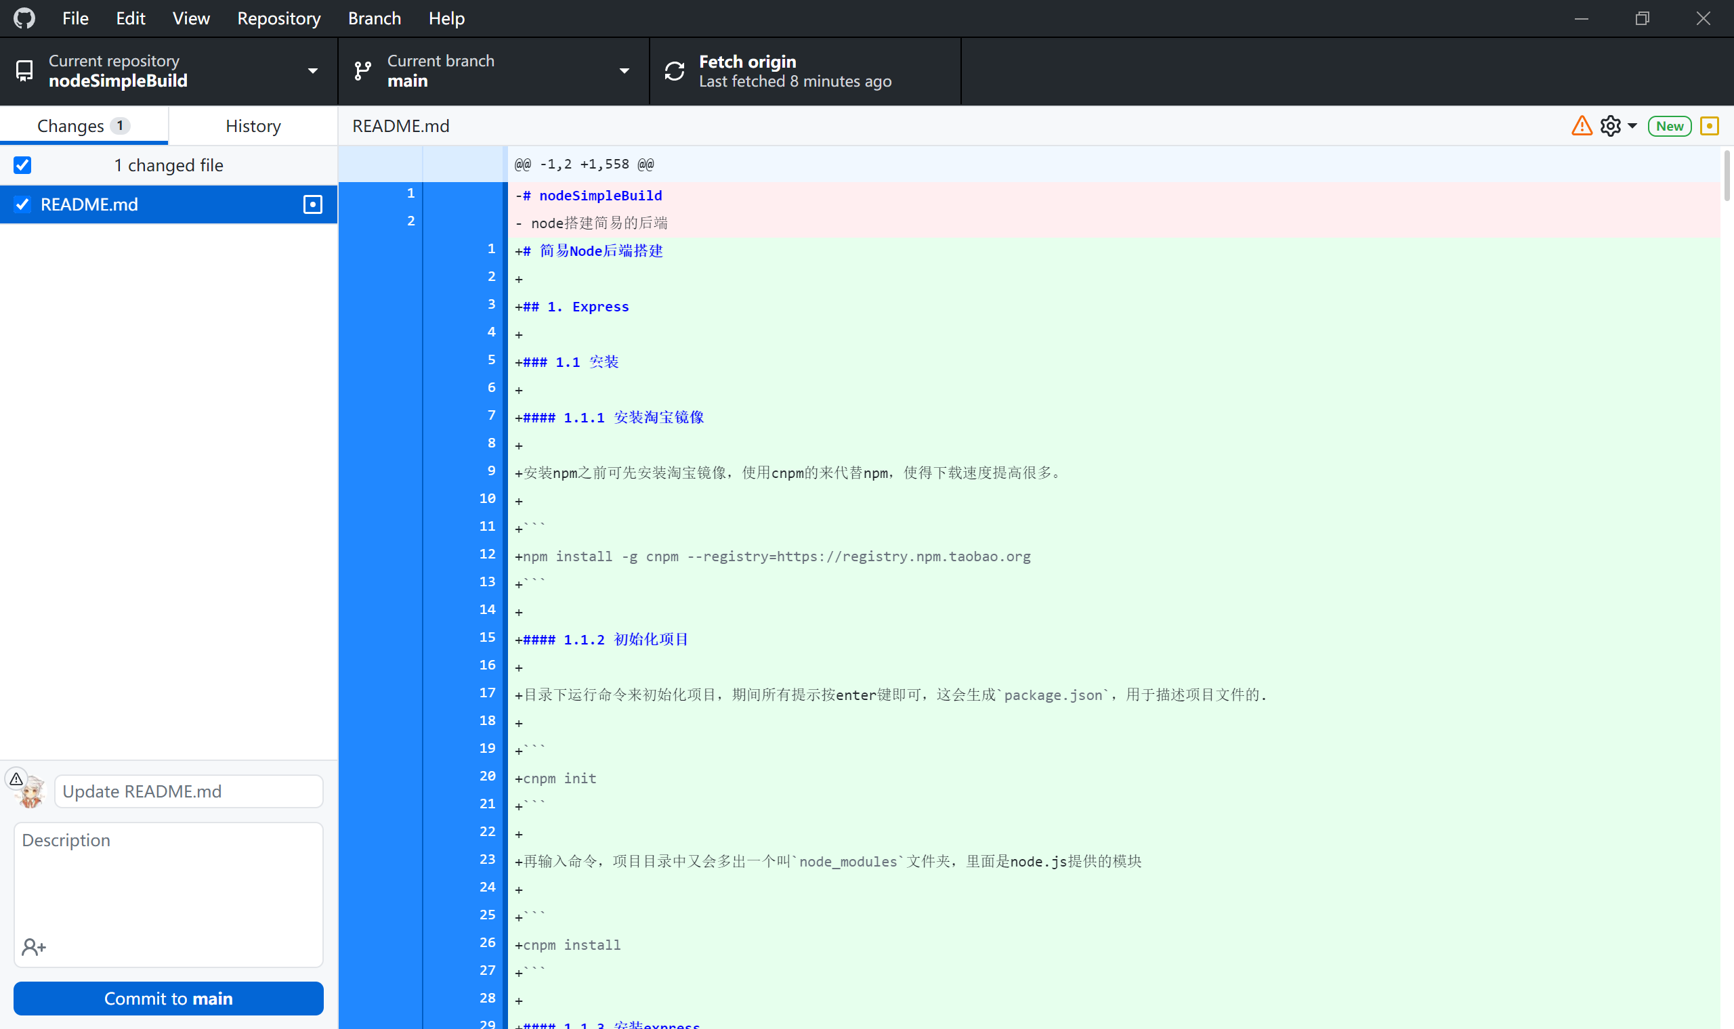Minimize the GitHub Desktop window

[x=1582, y=19]
